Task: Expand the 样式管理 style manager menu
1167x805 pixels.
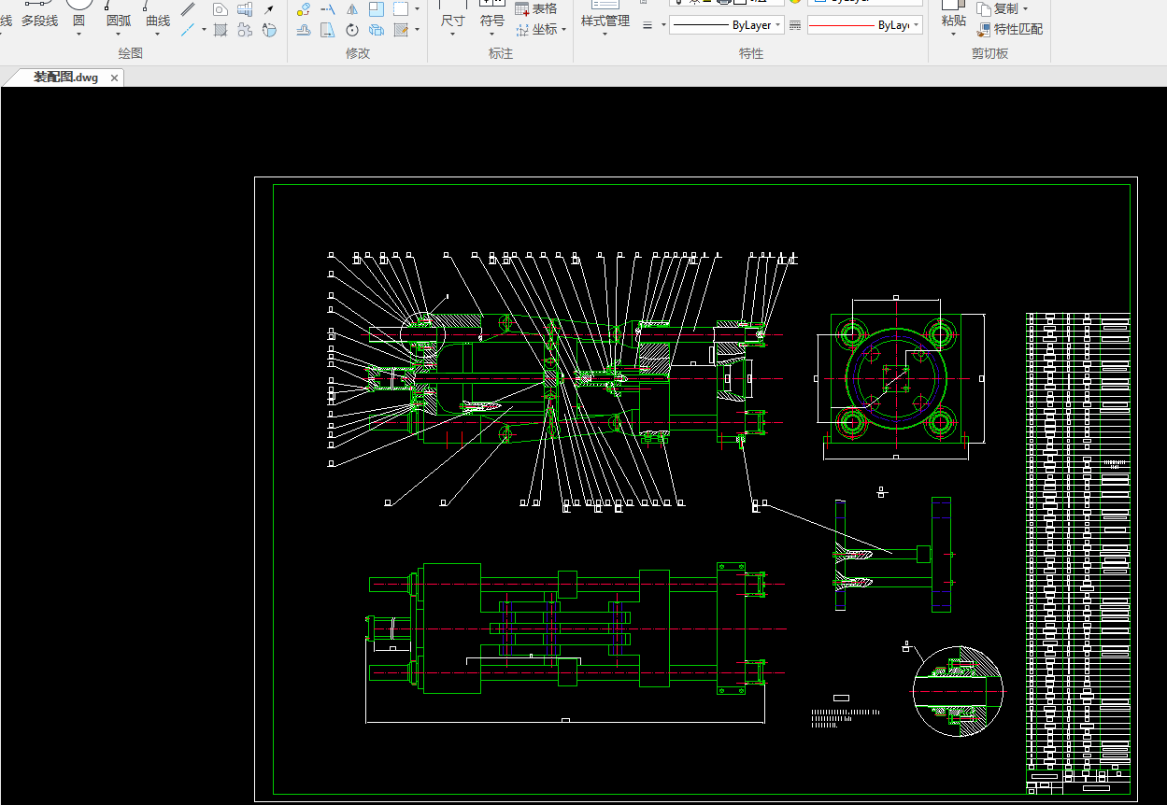Action: (605, 35)
